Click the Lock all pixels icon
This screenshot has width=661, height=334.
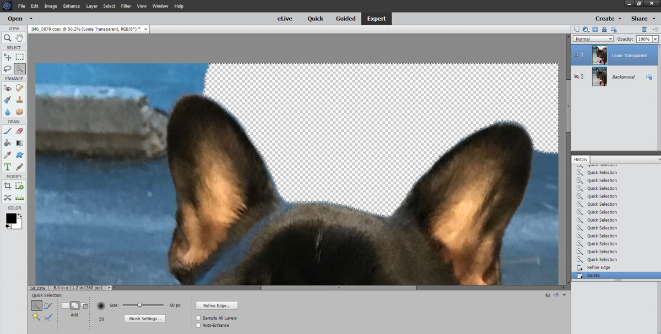tap(604, 30)
